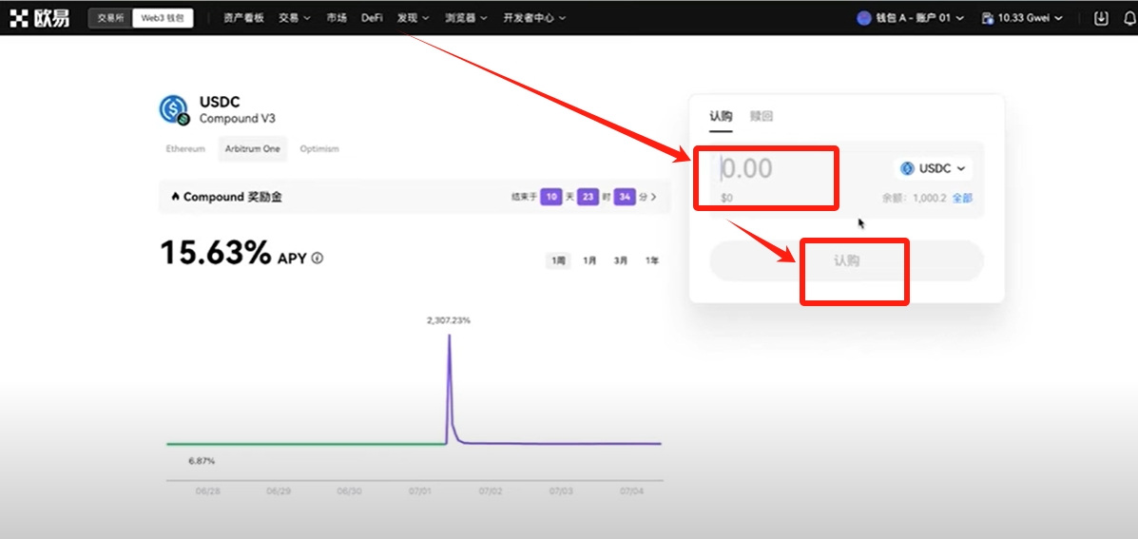
Task: Switch to 交易所 exchange mode
Action: click(110, 18)
